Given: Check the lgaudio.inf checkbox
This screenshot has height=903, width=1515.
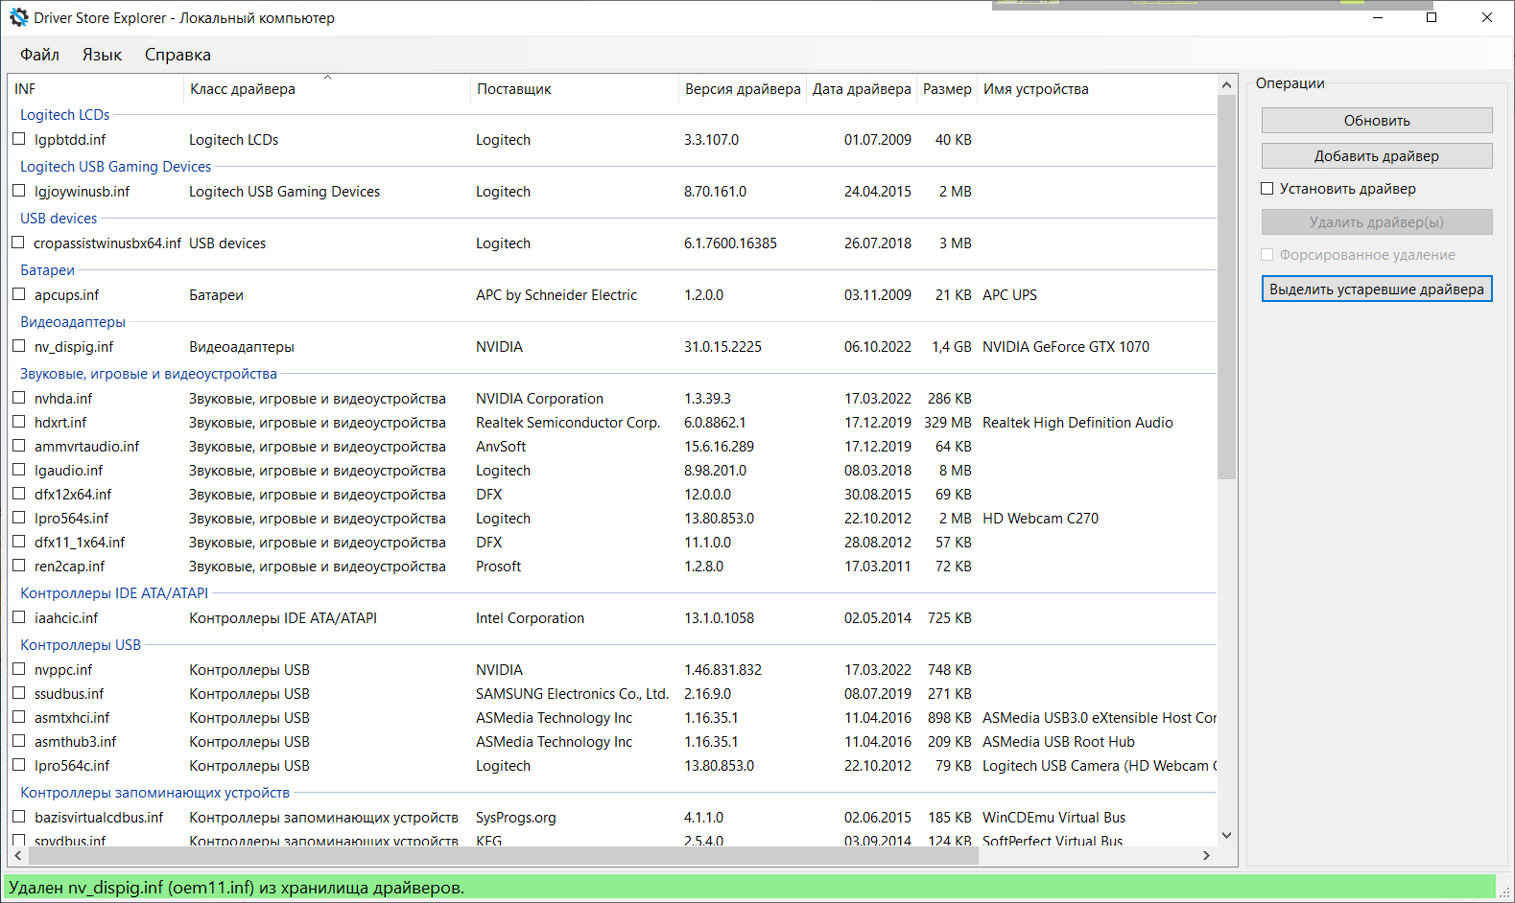Looking at the screenshot, I should [19, 470].
